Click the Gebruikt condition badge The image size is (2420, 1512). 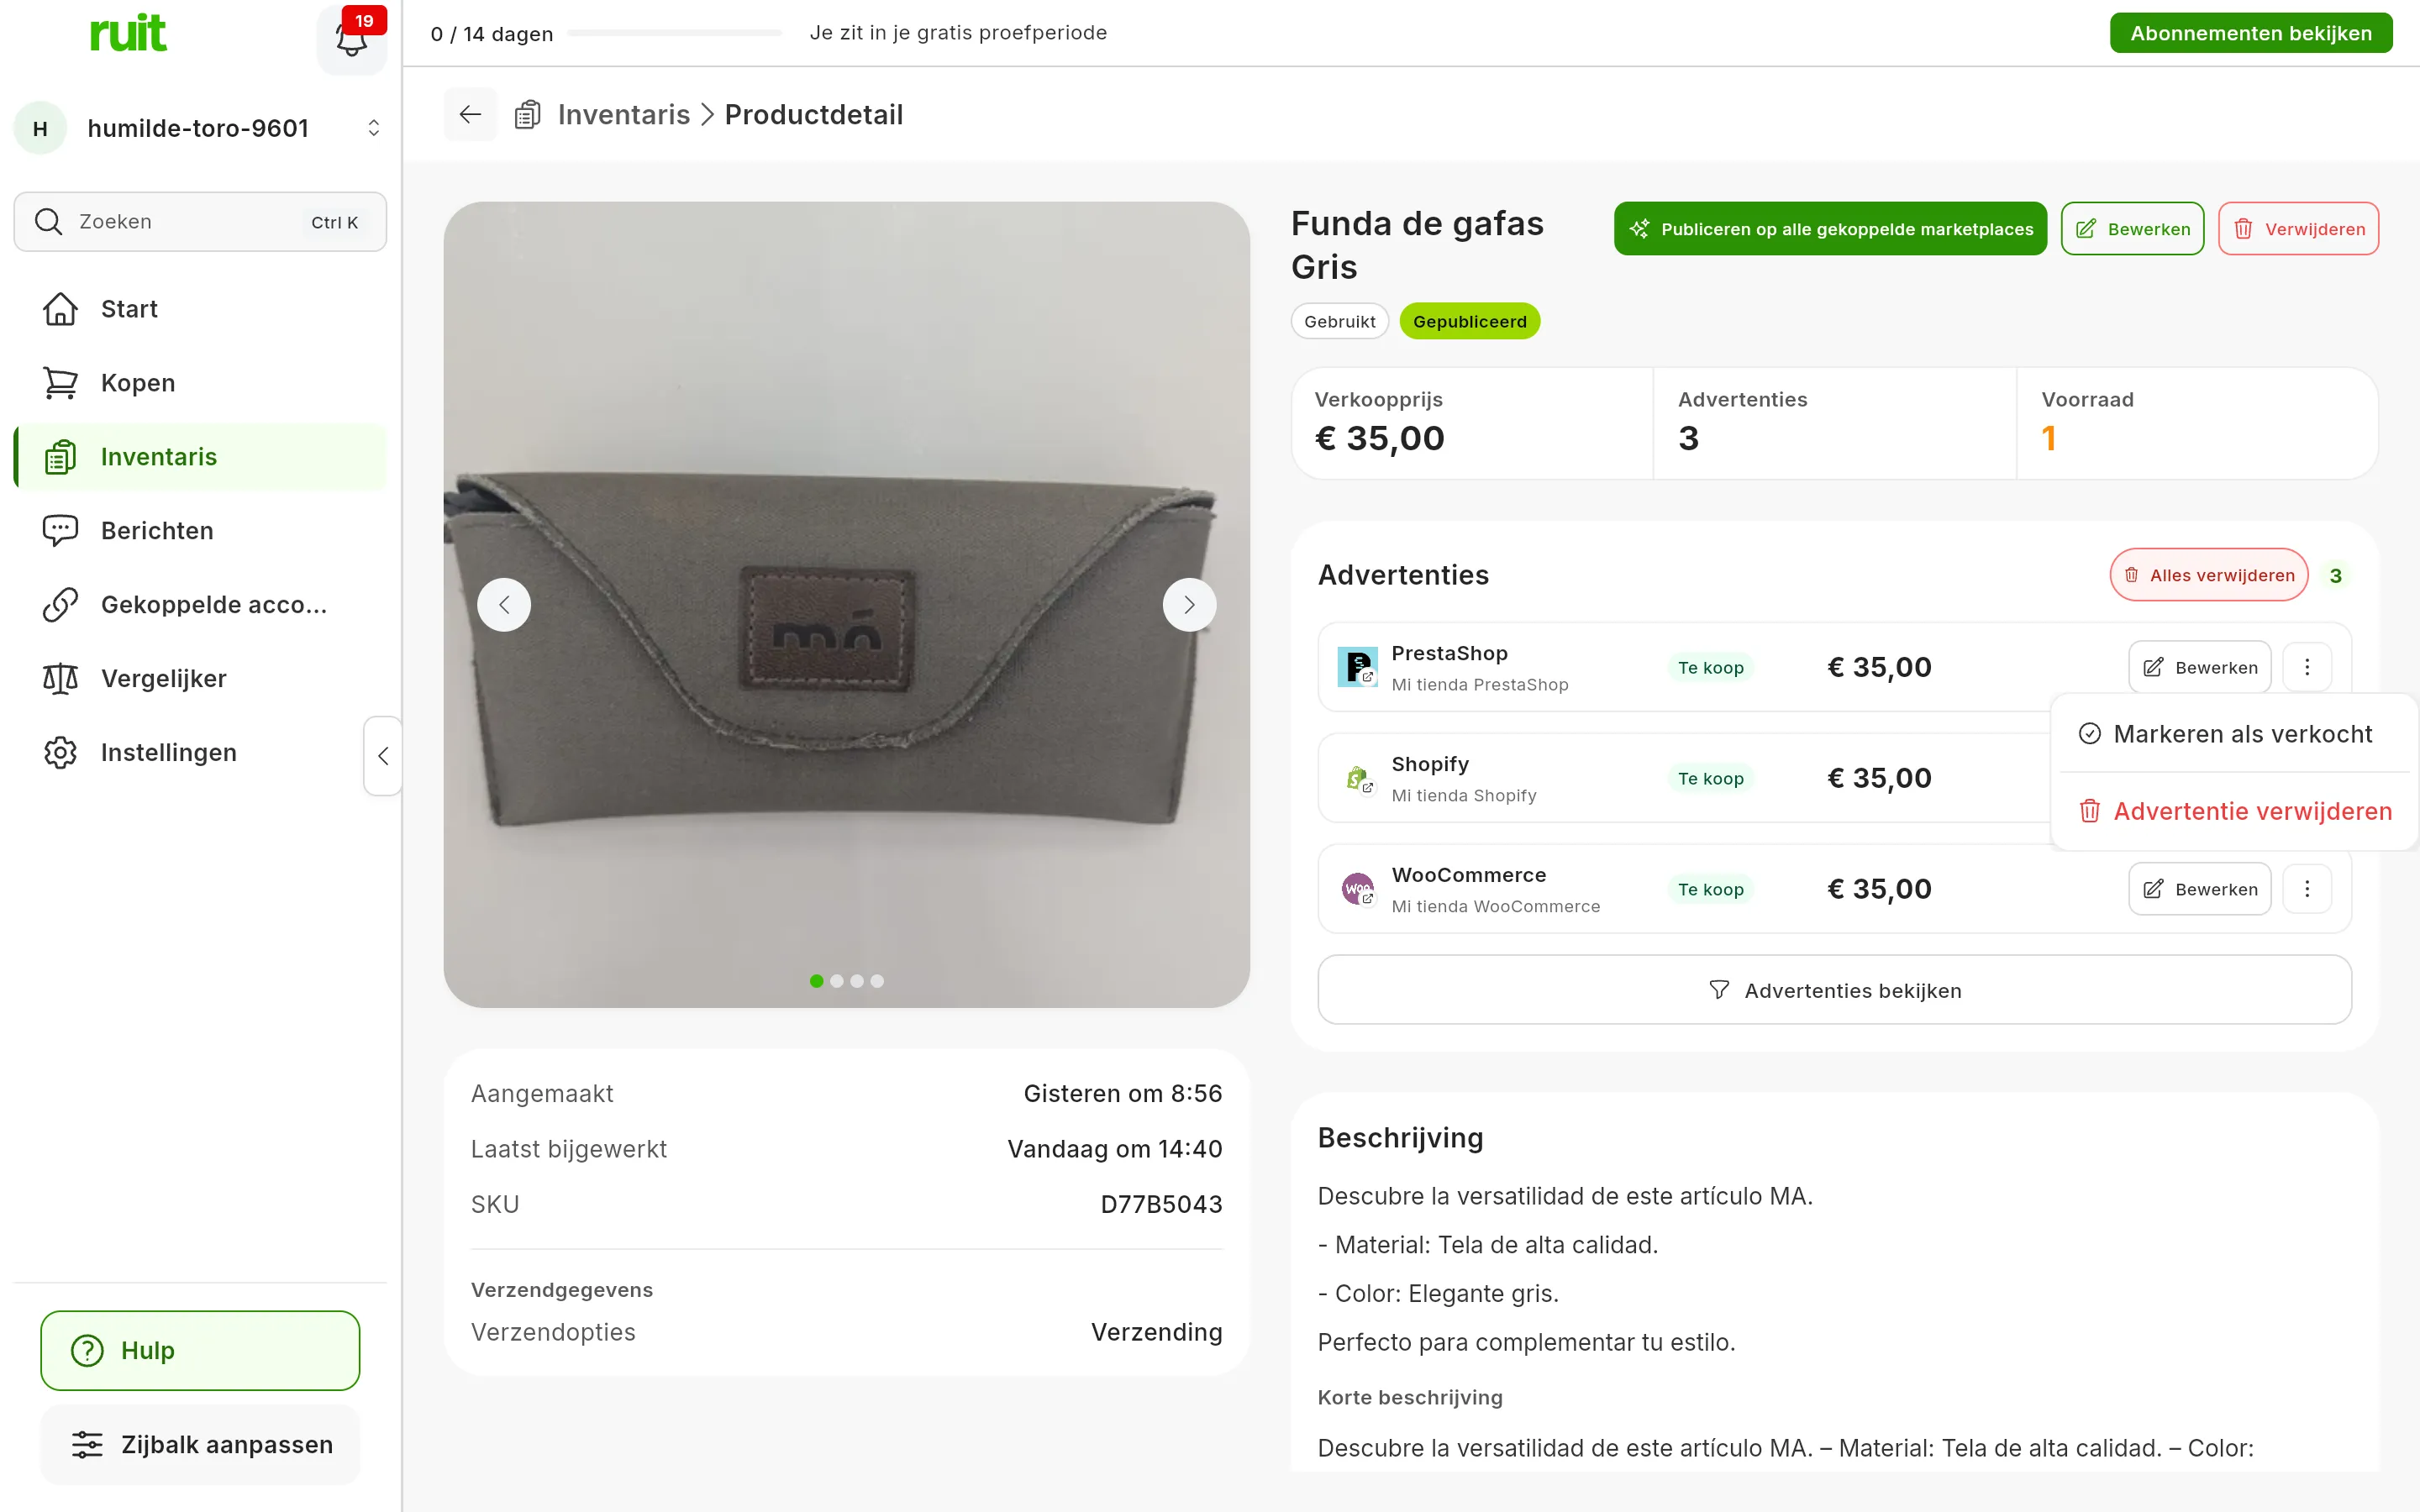tap(1339, 321)
